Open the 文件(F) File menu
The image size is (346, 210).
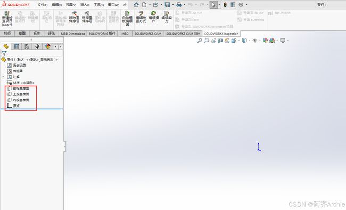coord(43,5)
